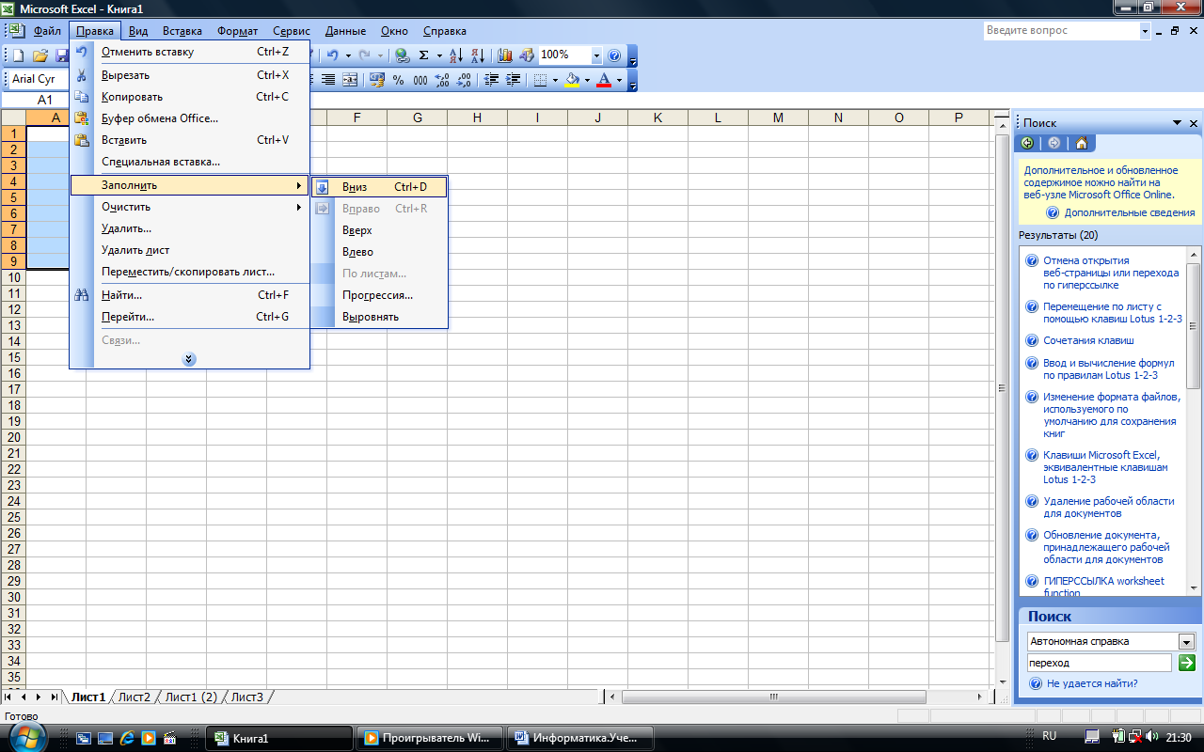Apply currency format with the coins icon
This screenshot has width=1204, height=752.
(377, 80)
